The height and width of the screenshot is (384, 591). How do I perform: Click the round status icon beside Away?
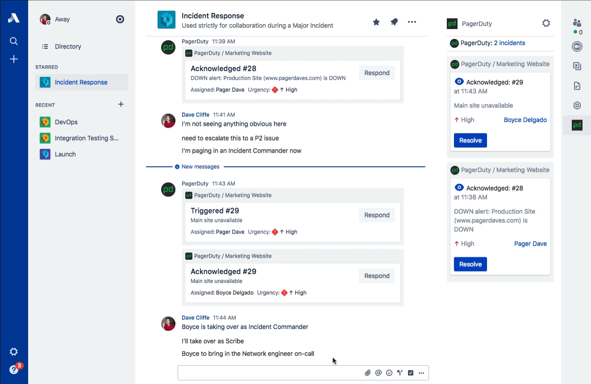[120, 19]
